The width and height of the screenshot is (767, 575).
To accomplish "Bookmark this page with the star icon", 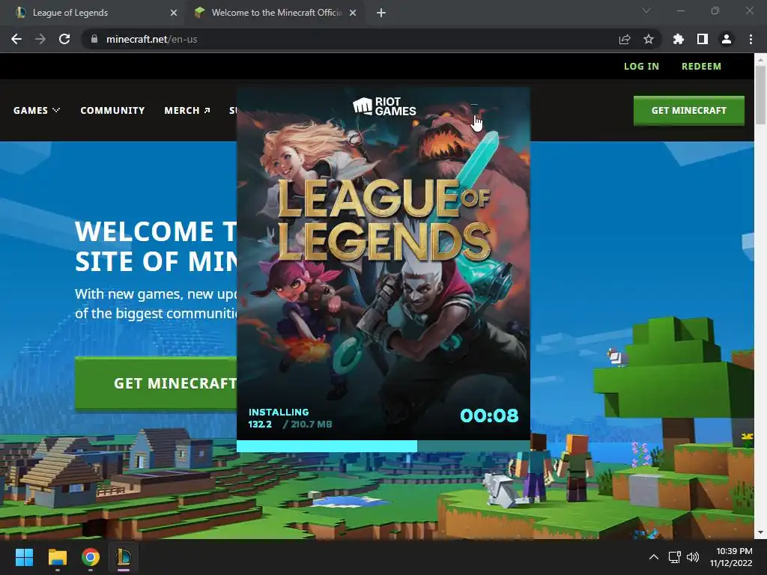I will 649,39.
